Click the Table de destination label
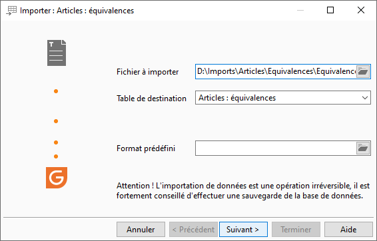 coord(151,99)
